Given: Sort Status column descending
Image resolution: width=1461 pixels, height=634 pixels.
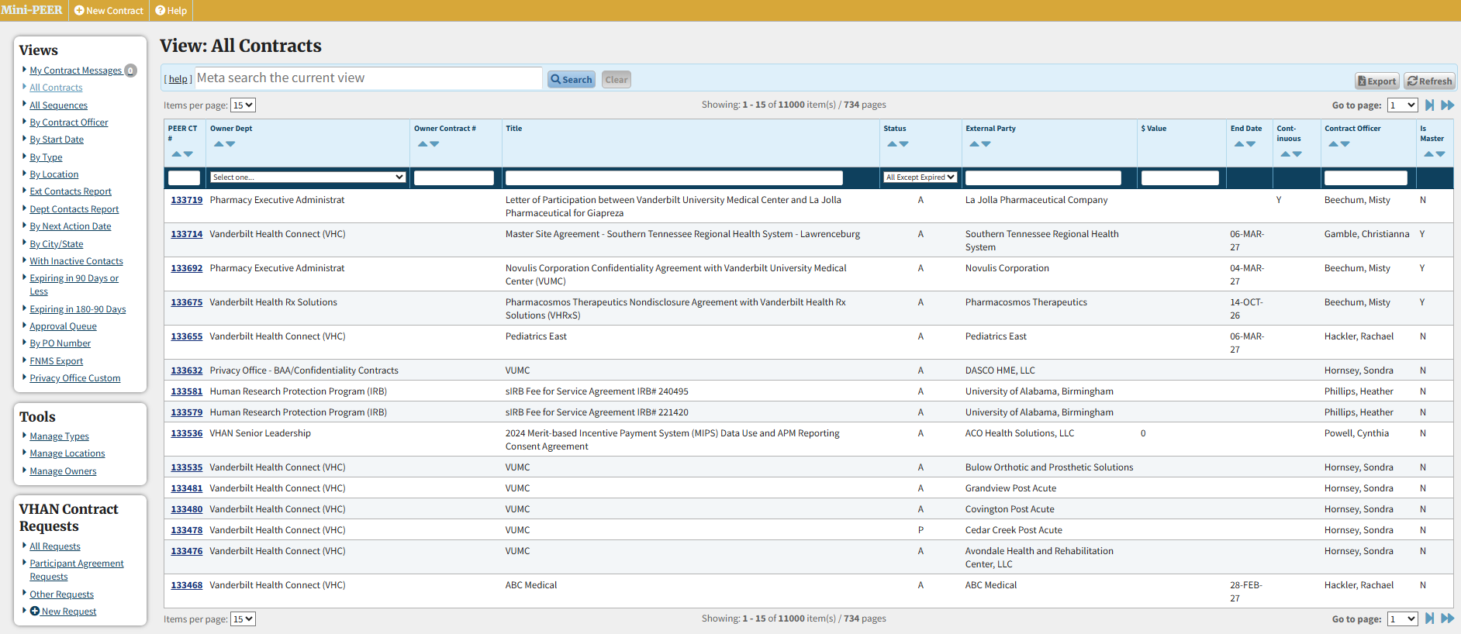Looking at the screenshot, I should click(x=903, y=144).
